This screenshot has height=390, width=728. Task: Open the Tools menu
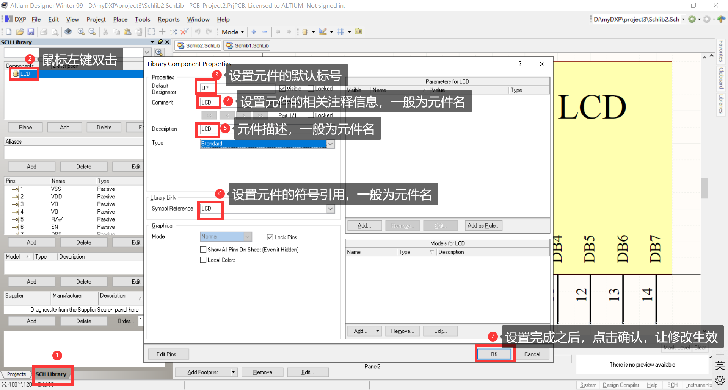[x=143, y=19]
